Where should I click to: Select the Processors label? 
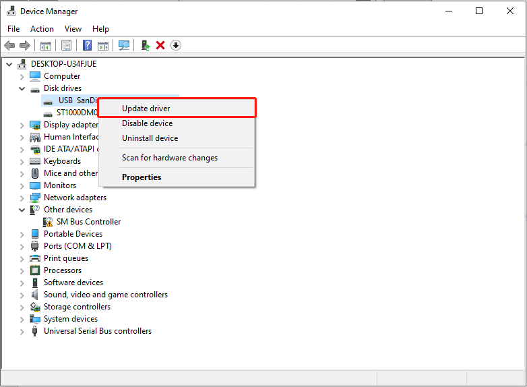[x=63, y=270]
